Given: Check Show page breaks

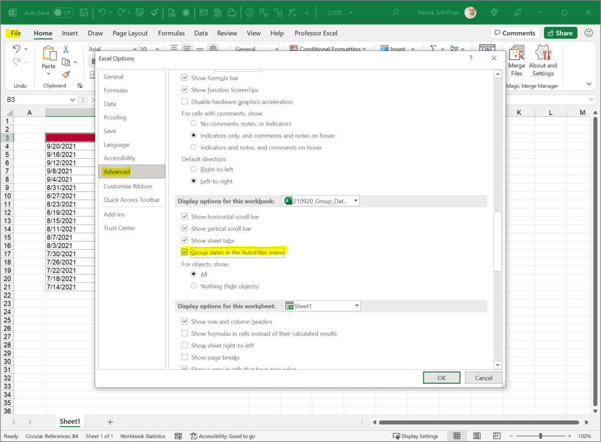Looking at the screenshot, I should 185,357.
